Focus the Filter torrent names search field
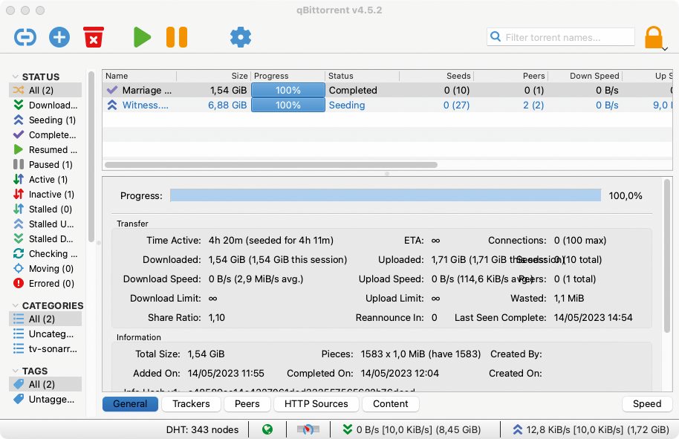Image resolution: width=679 pixels, height=439 pixels. click(561, 37)
